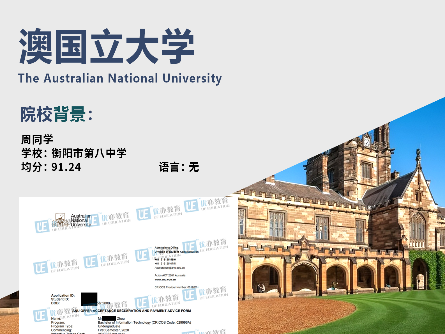445x334 pixels.
Task: Select the heading 院校背景
Action: (x=56, y=114)
